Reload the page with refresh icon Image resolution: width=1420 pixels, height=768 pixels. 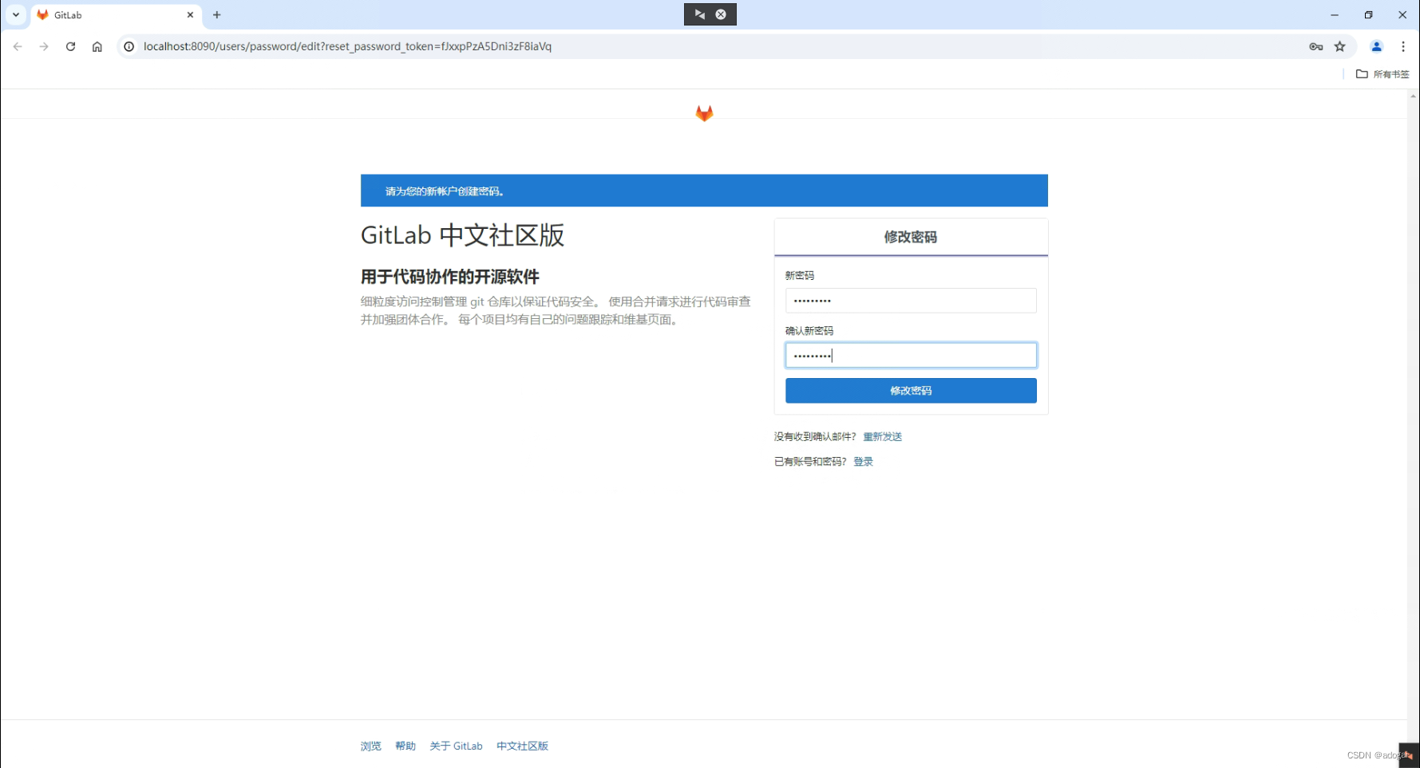point(70,46)
